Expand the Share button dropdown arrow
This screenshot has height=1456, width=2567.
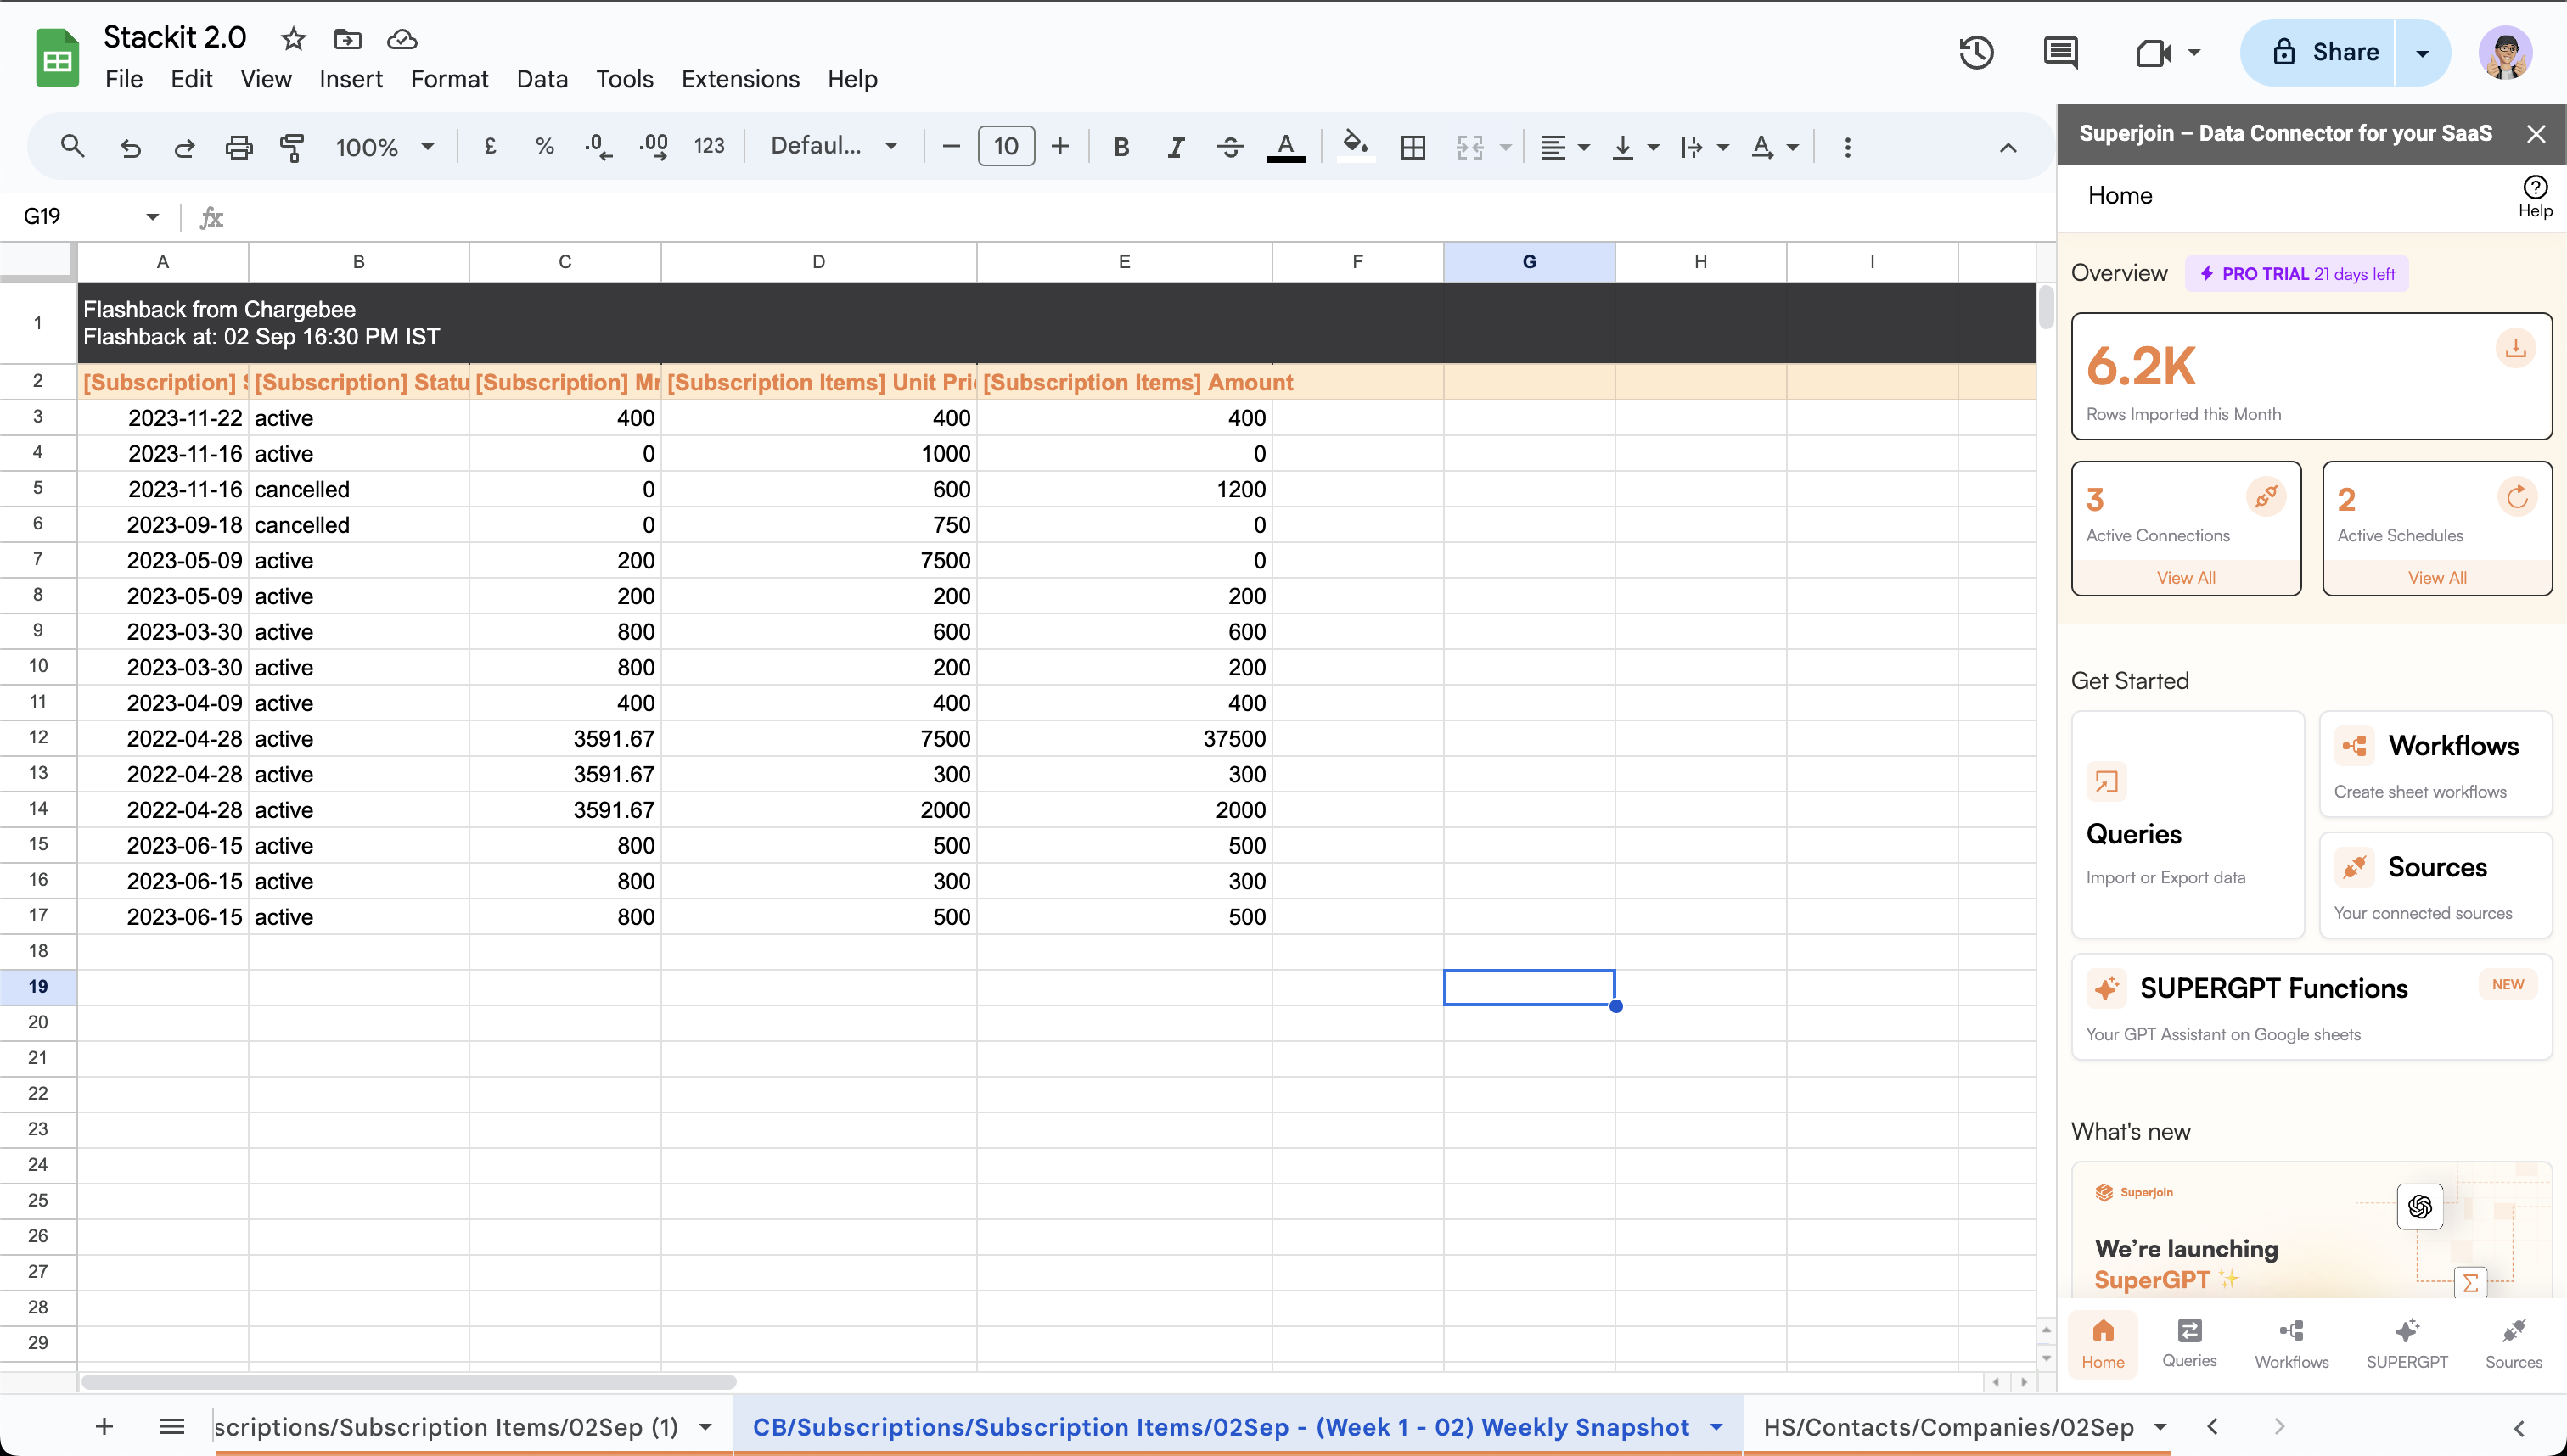tap(2422, 53)
